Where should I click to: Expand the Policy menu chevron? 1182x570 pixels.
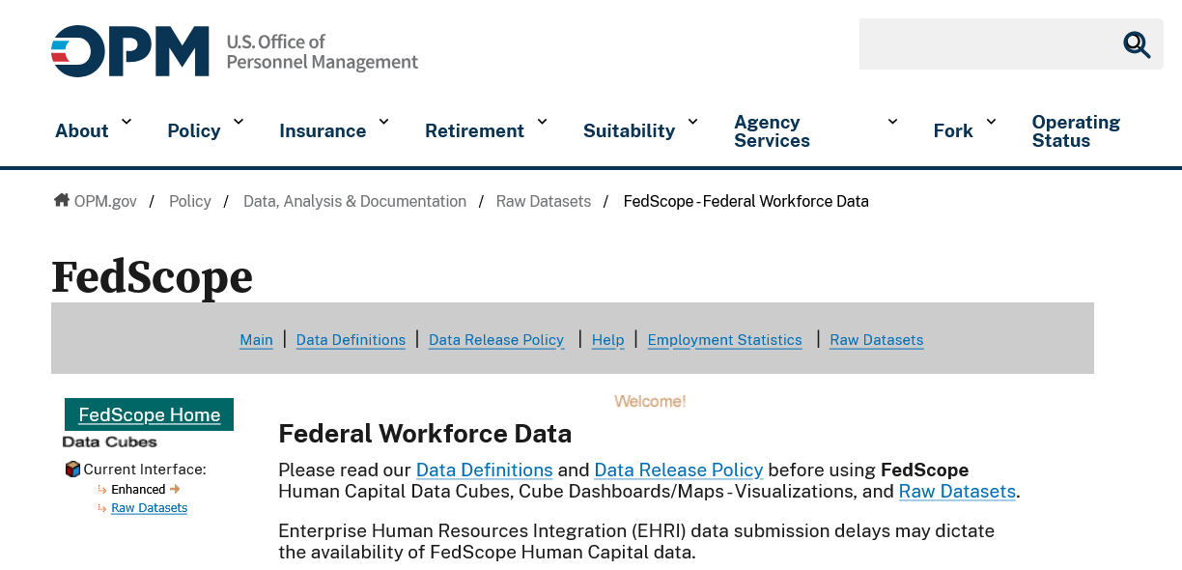coord(239,122)
